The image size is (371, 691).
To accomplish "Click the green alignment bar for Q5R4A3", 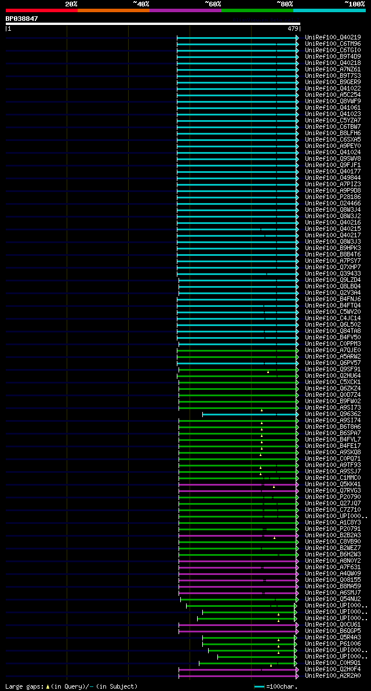I will pos(249,638).
